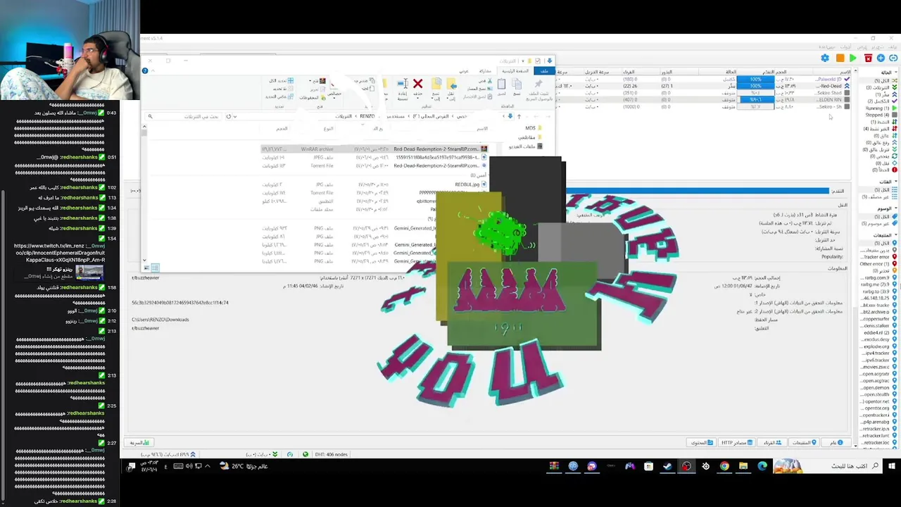This screenshot has height=507, width=901.
Task: Click the Explorer help question mark icon
Action: (146, 71)
